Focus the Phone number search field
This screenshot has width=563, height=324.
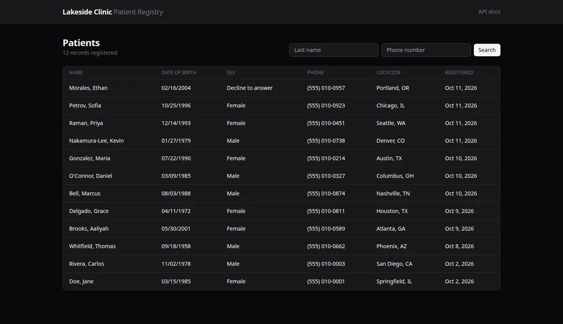coord(426,50)
